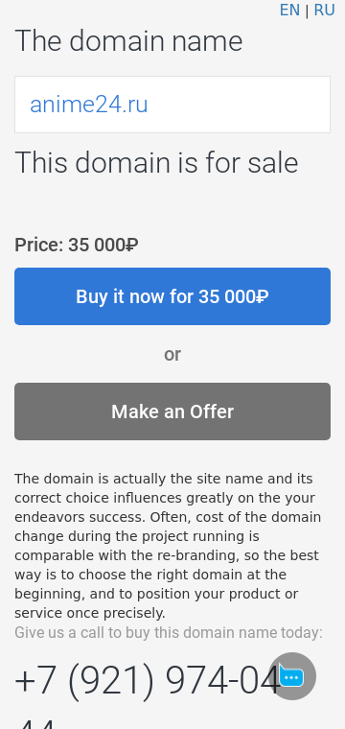
Task: Tap the +7 (921) 974-04 phone number
Action: (x=148, y=681)
